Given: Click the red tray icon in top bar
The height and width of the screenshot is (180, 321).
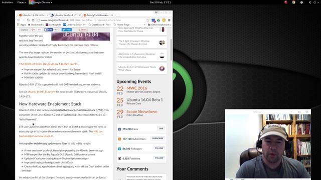Looking at the screenshot, I should (x=286, y=2).
